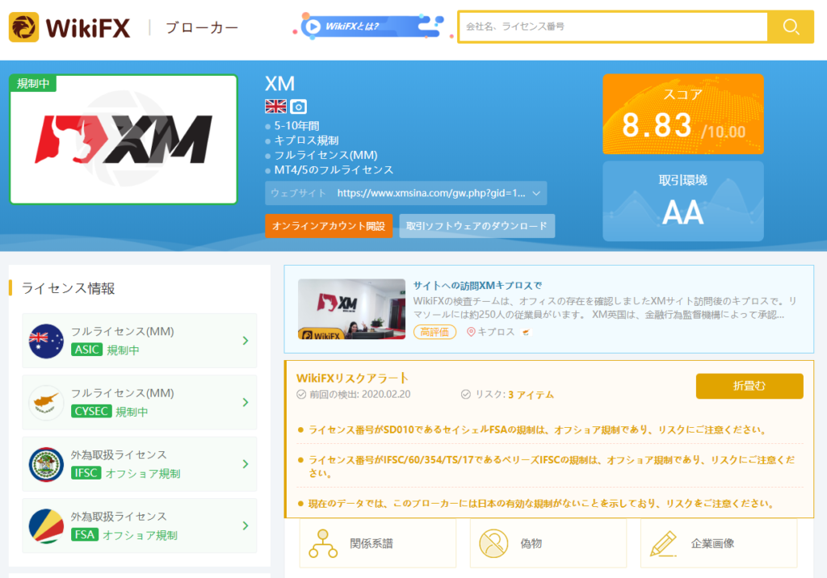Open the ブローカー header link
This screenshot has height=578, width=827.
coord(202,27)
